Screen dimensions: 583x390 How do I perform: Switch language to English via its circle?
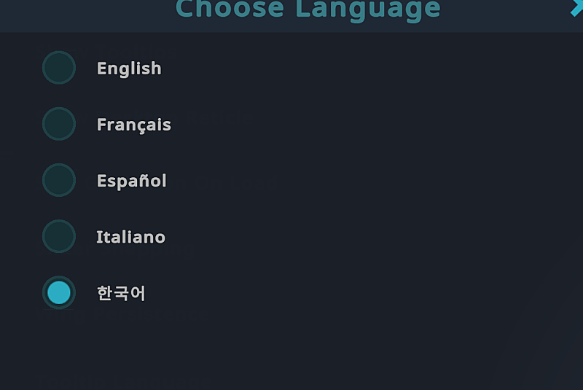pyautogui.click(x=59, y=68)
